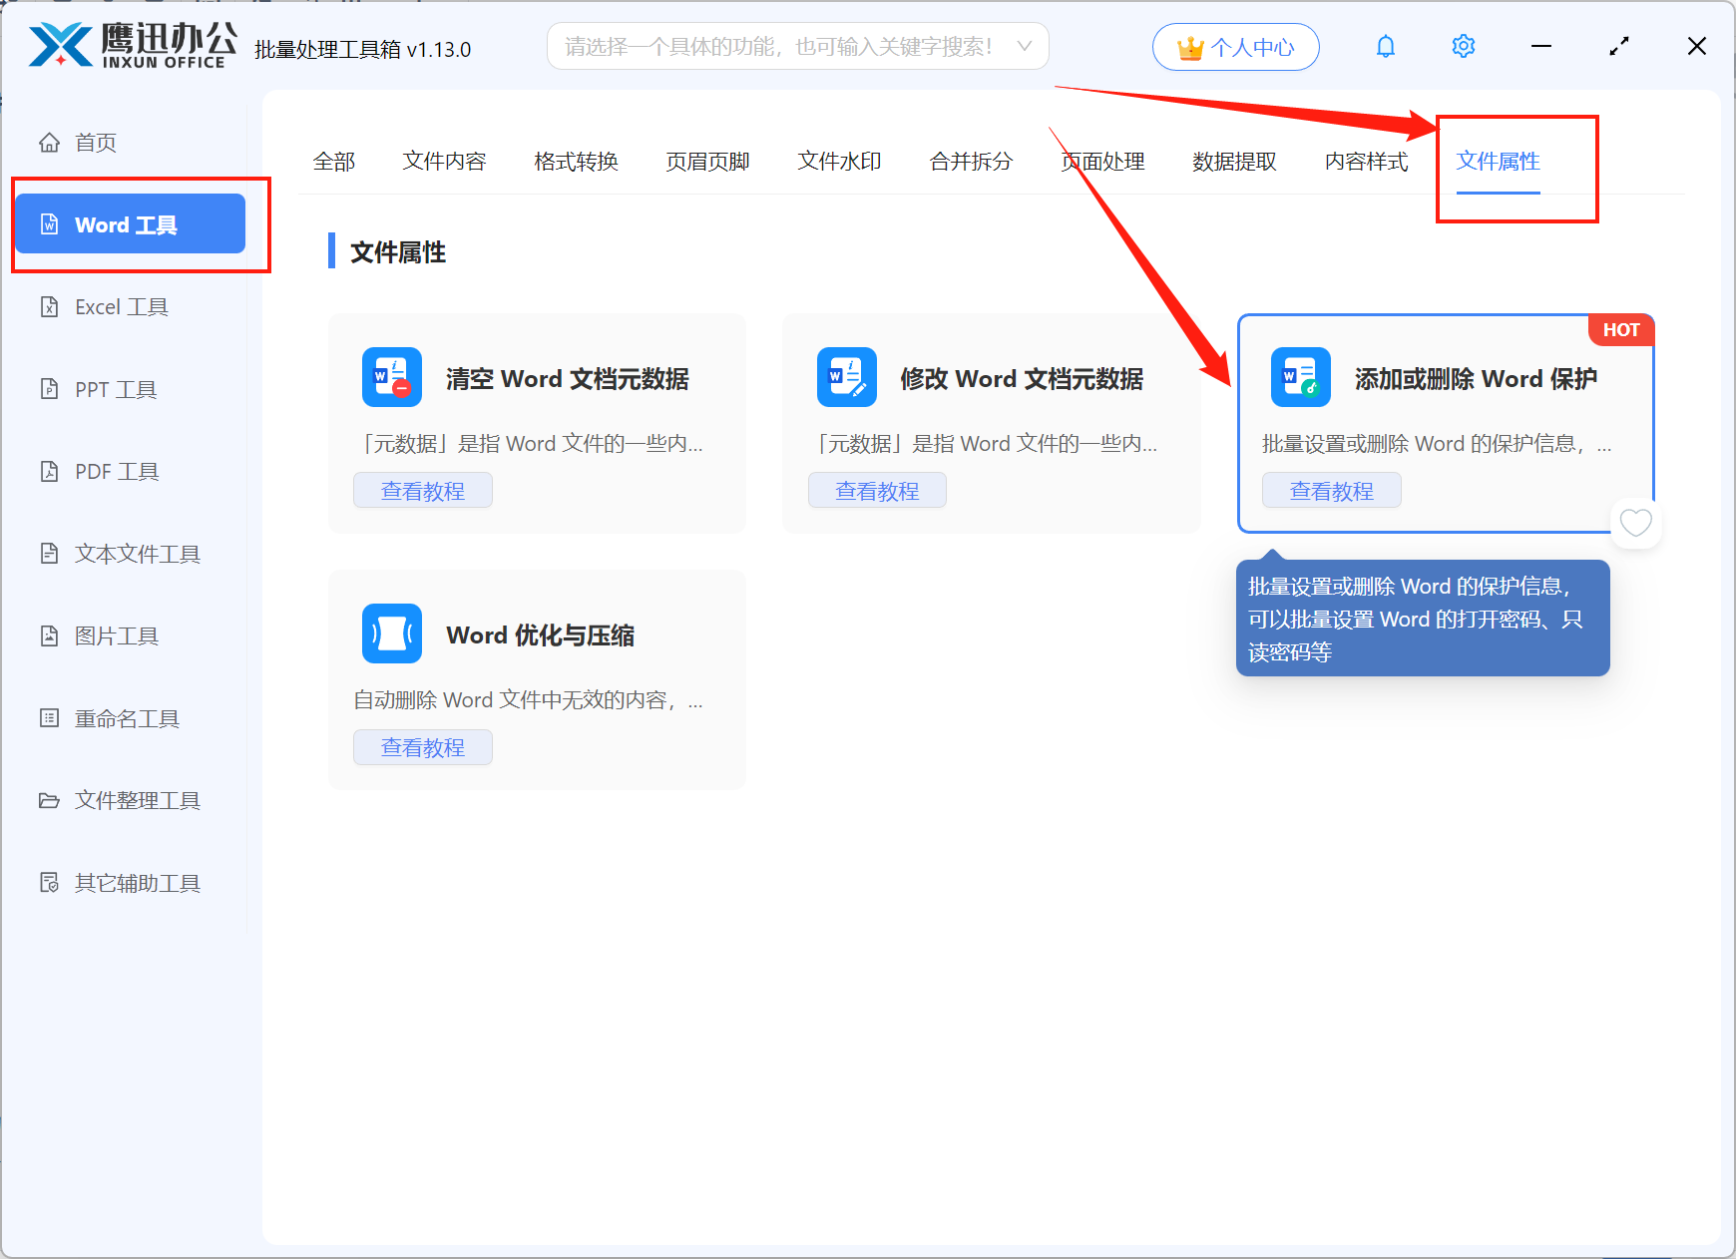The image size is (1736, 1259).
Task: Click the 个人中心 button
Action: point(1236,47)
